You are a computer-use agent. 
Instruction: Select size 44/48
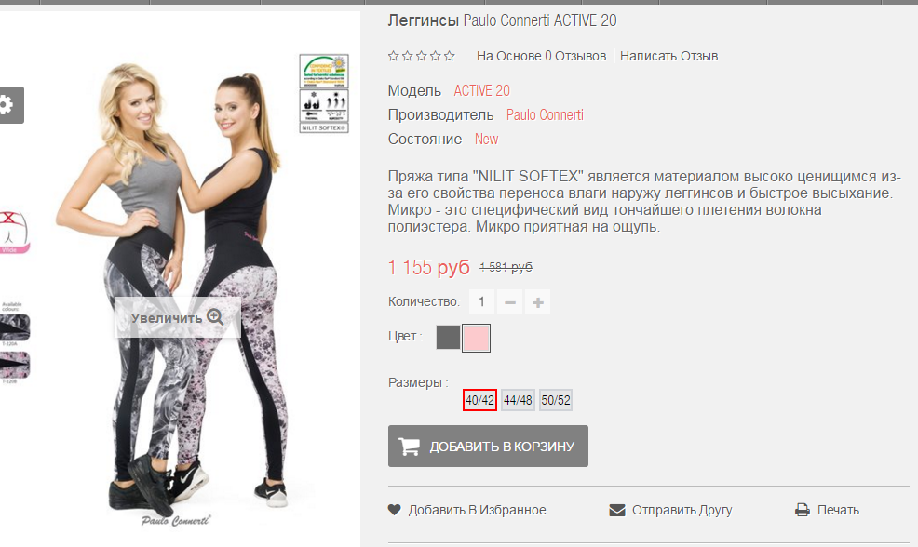[519, 400]
